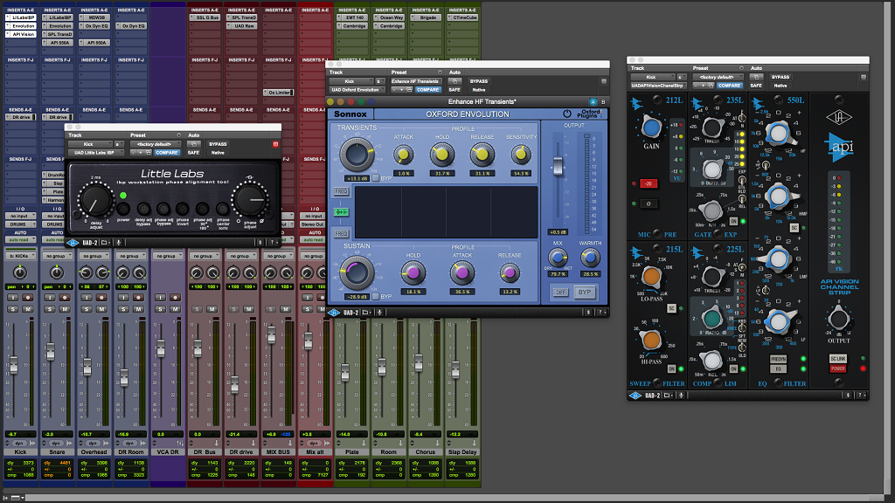Click the DIFF button in Oxford Envolution
This screenshot has width=895, height=503.
(560, 292)
